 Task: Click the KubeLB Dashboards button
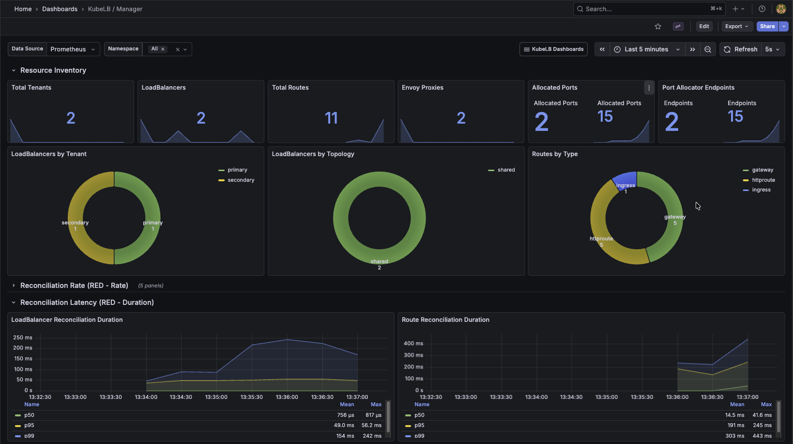coord(553,49)
